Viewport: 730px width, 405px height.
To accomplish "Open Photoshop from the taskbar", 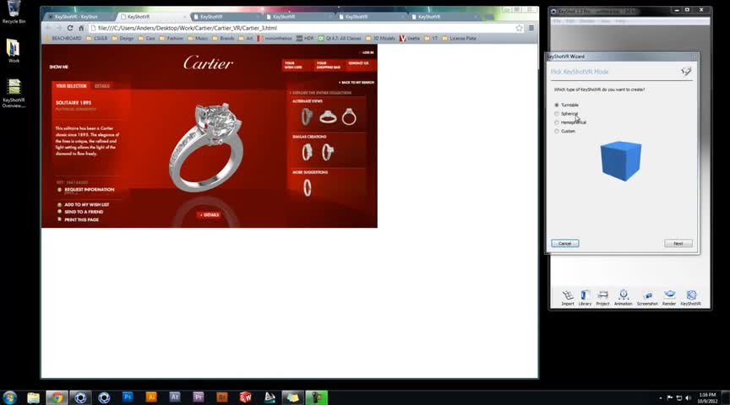I will coord(128,397).
